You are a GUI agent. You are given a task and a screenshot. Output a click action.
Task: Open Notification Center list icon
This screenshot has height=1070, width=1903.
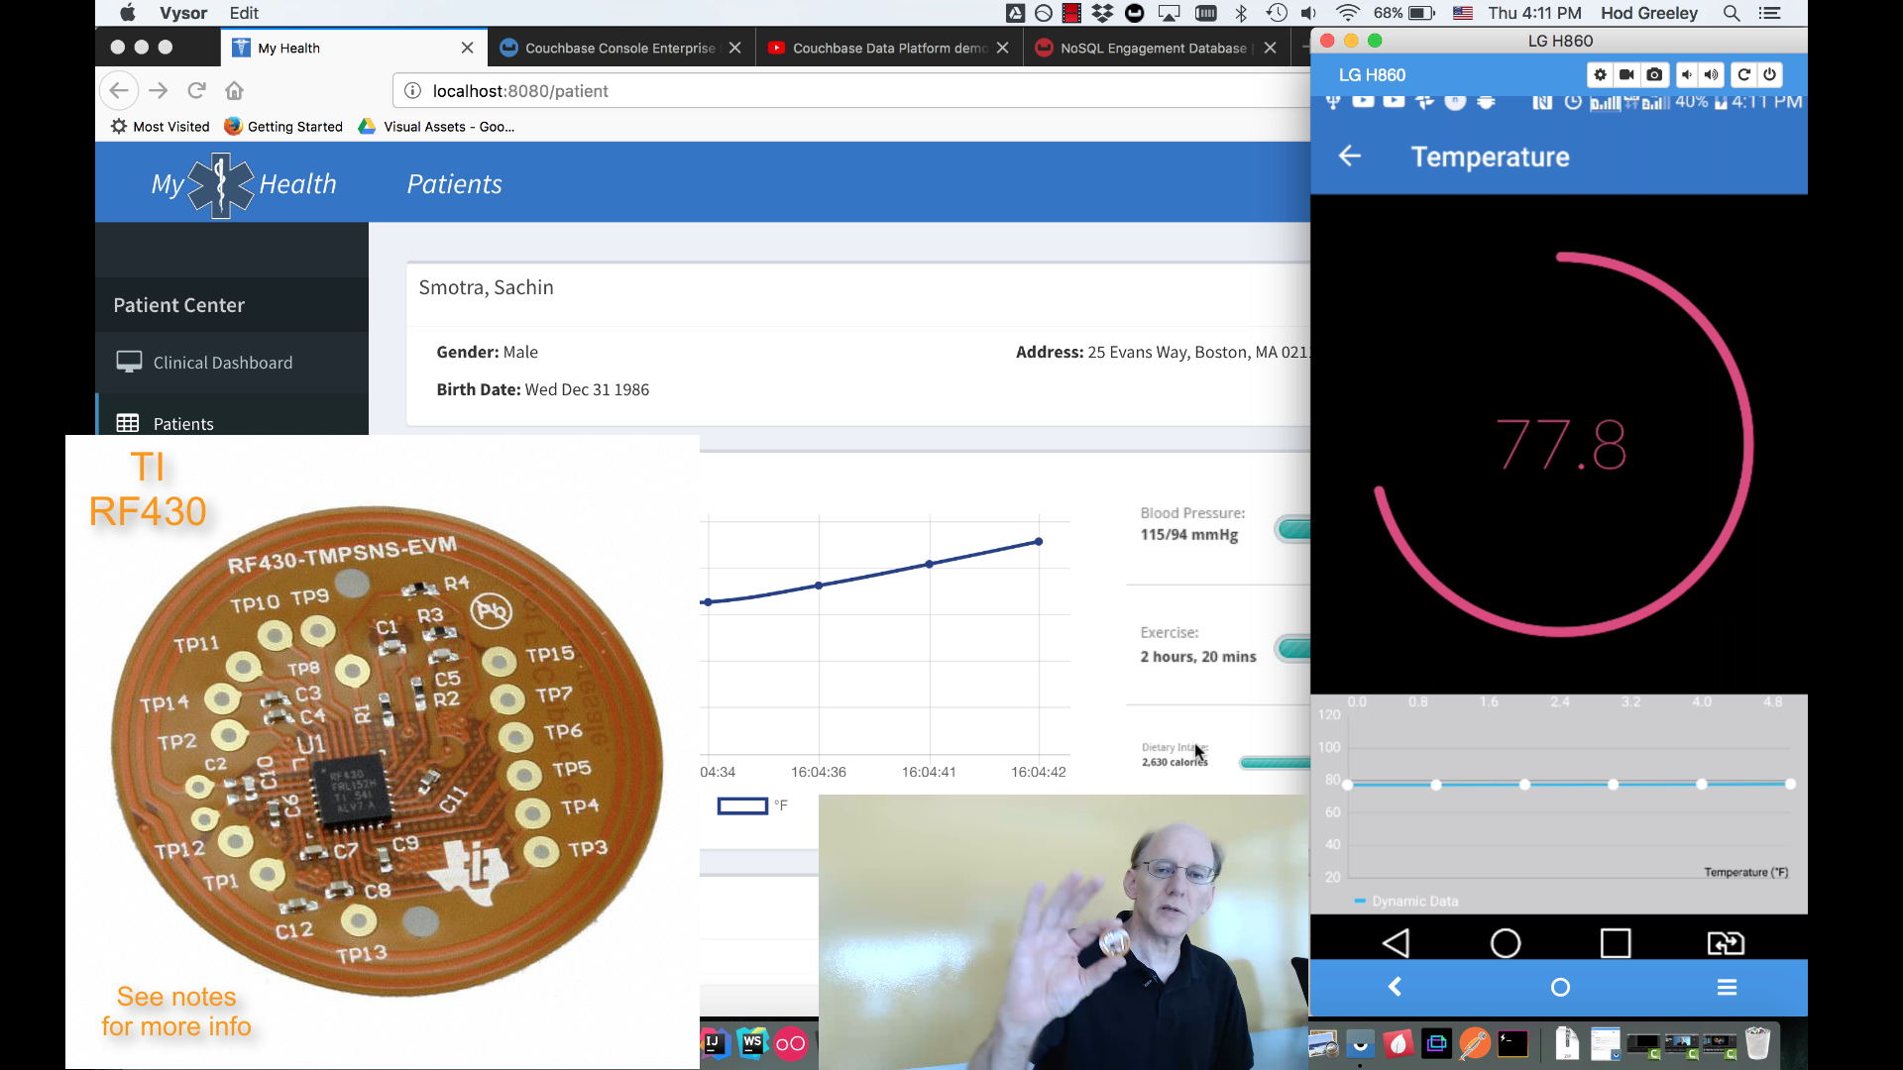point(1769,13)
